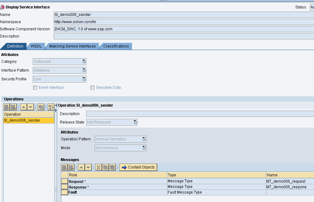Enable the Sensitive Data checkbox
The image size is (314, 202).
(92, 88)
